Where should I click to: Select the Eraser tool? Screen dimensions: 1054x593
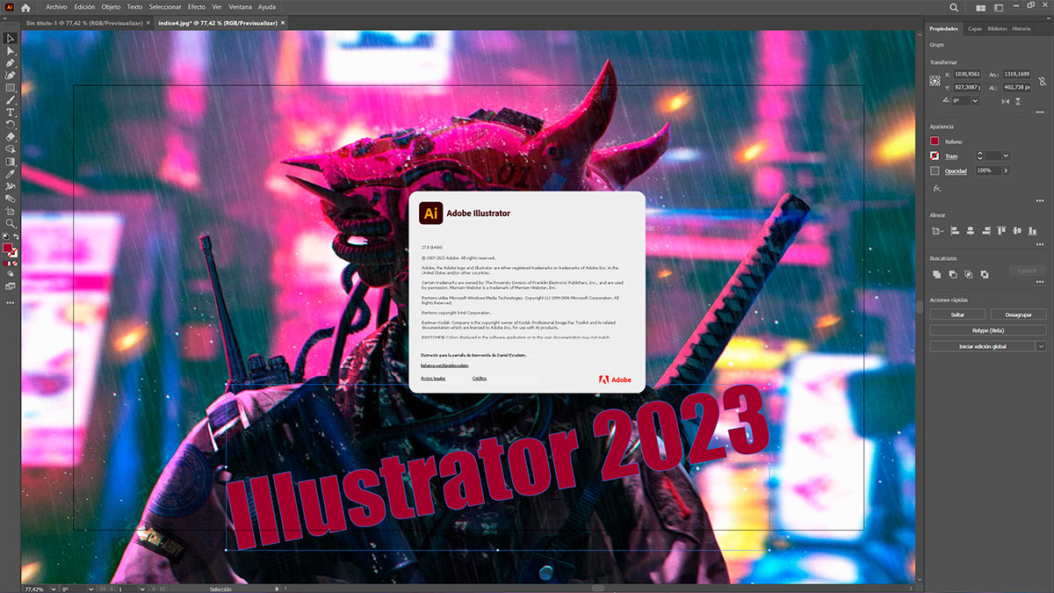[11, 137]
